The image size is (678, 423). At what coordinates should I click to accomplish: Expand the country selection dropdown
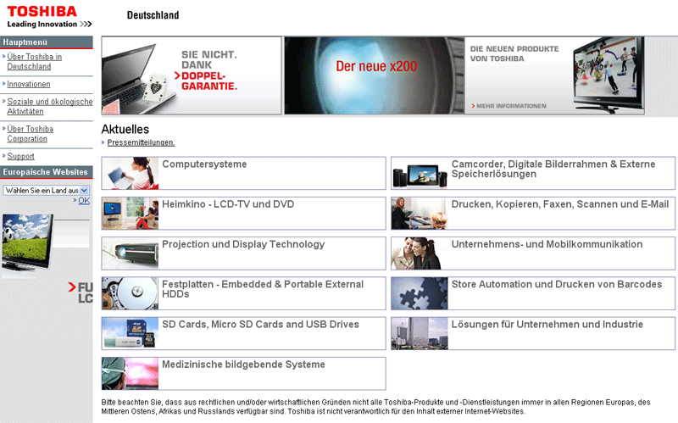pos(84,191)
